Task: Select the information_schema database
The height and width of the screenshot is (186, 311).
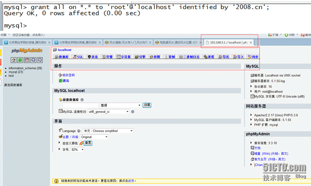Action: [x=25, y=68]
